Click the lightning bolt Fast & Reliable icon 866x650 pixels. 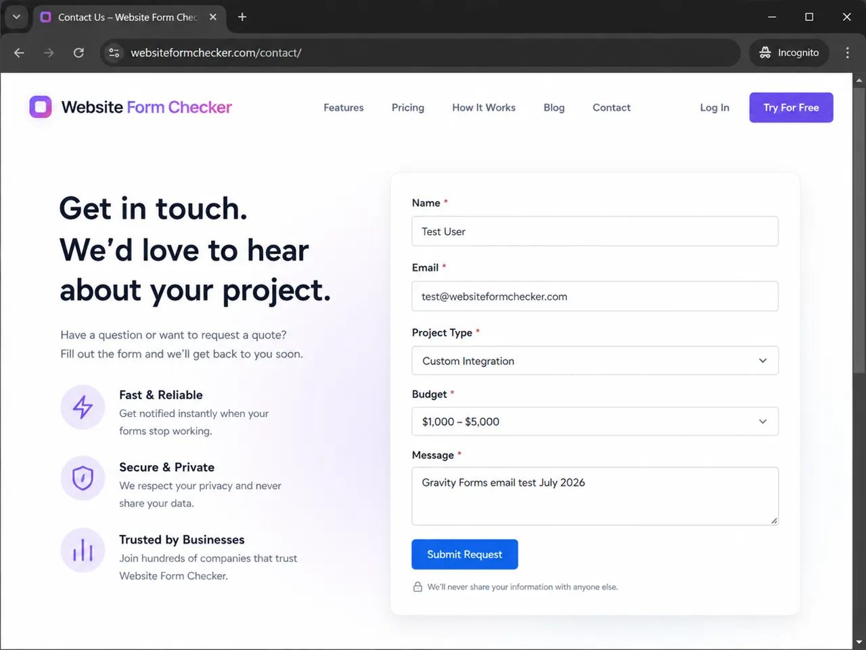[x=83, y=407]
